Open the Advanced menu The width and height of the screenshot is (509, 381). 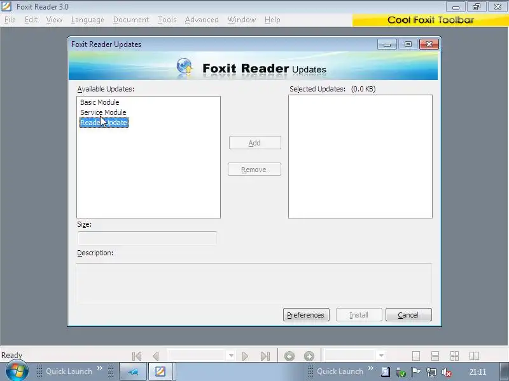[x=202, y=20]
